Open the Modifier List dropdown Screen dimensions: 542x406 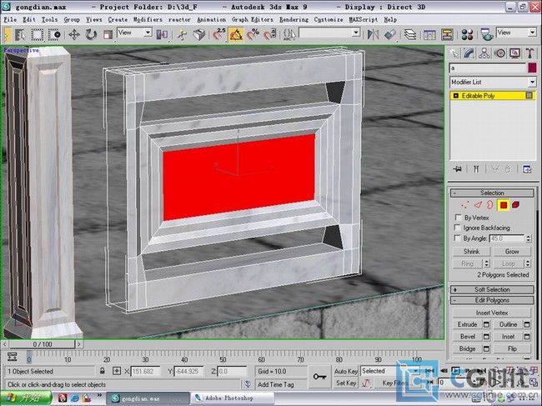pyautogui.click(x=493, y=83)
